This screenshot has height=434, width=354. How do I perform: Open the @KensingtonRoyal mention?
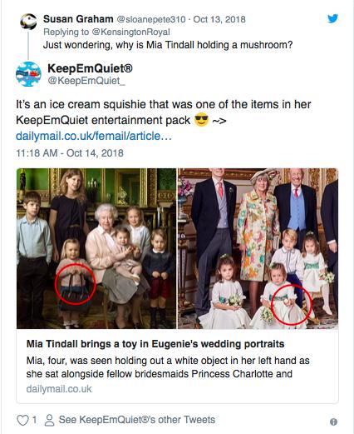pyautogui.click(x=130, y=32)
